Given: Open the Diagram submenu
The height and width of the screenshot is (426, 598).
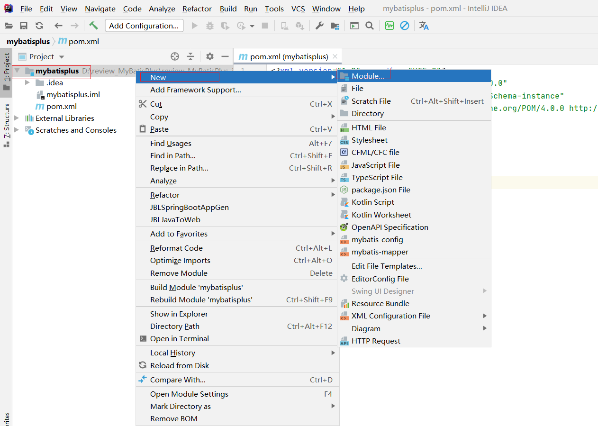Looking at the screenshot, I should pos(414,328).
